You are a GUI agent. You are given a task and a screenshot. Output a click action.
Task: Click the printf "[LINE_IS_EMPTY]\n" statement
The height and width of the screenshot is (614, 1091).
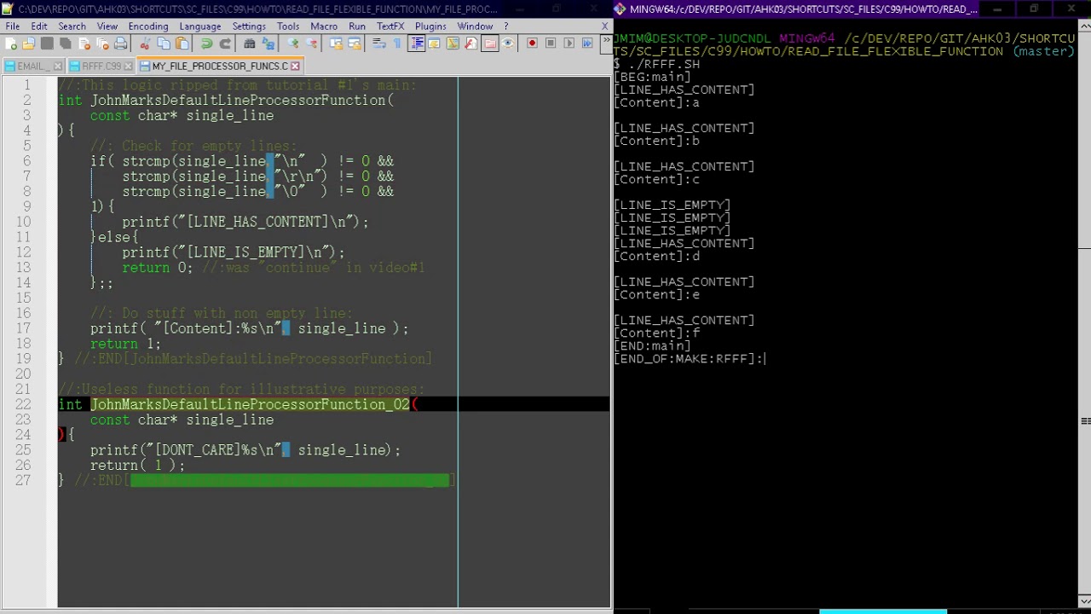[234, 252]
